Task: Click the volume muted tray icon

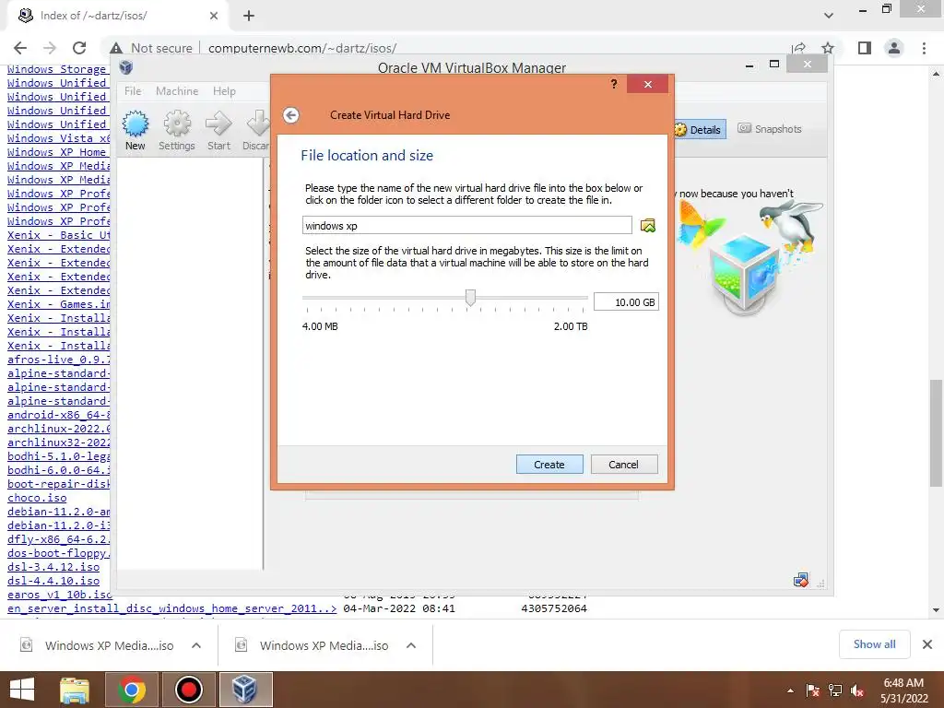Action: click(857, 690)
